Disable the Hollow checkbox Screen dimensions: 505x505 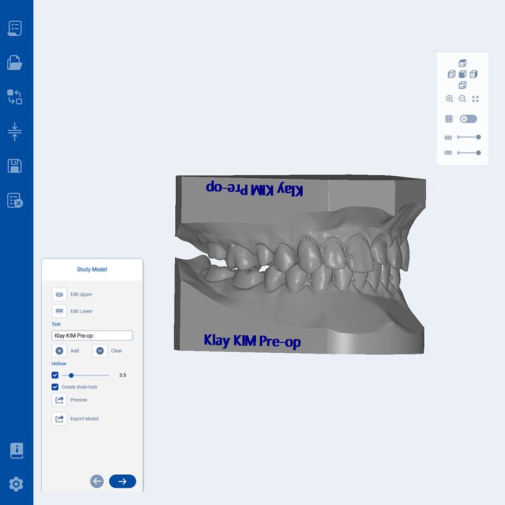point(55,375)
